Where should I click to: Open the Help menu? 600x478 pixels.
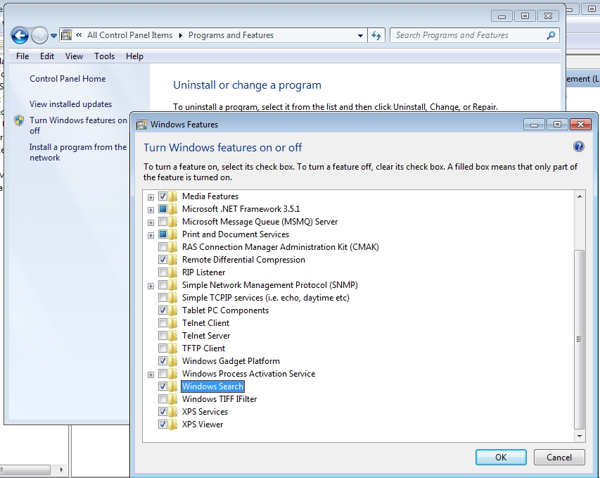134,56
